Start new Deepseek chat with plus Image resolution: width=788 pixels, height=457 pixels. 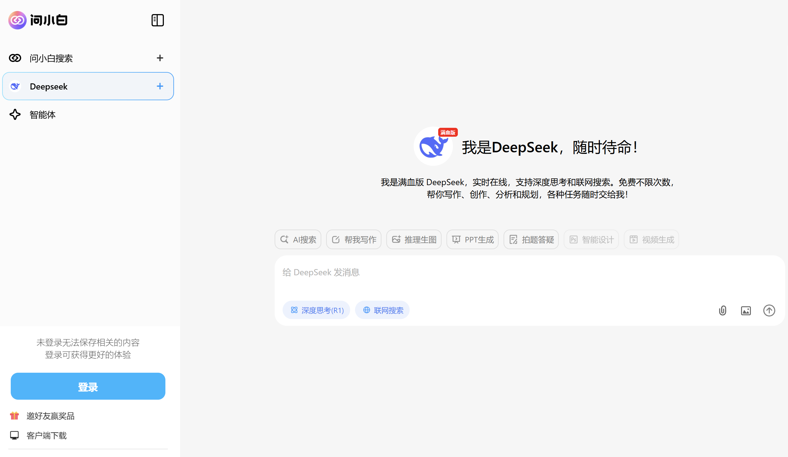tap(160, 86)
